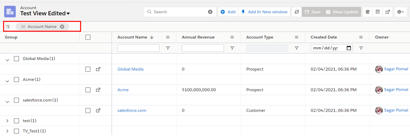The width and height of the screenshot is (410, 136).
Task: Sort by the Account Type column header
Action: [x=260, y=37]
